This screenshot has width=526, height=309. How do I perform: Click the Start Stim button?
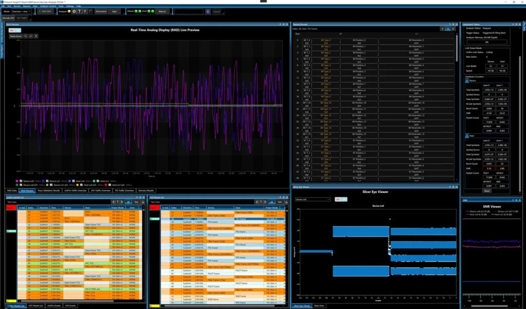[45, 11]
